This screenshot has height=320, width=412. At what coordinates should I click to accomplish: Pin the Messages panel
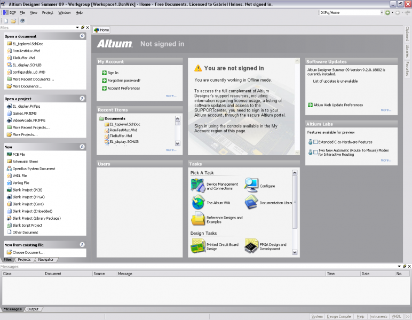(405, 266)
